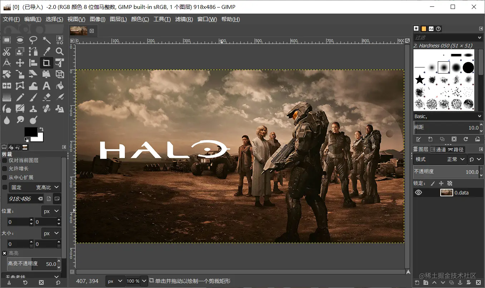Select the Alignment tool
The image size is (485, 288).
(33, 63)
